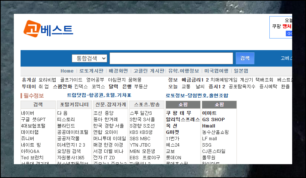Viewport: 306px width, 178px height.
Task: Click the 날씨 link
Action: [x=200, y=86]
